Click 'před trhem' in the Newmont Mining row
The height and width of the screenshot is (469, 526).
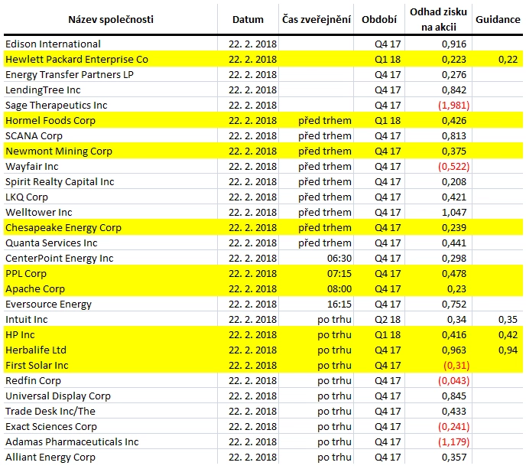(325, 151)
